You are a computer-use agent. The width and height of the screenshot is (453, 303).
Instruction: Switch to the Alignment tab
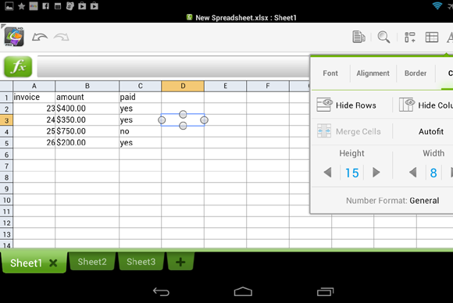point(373,73)
